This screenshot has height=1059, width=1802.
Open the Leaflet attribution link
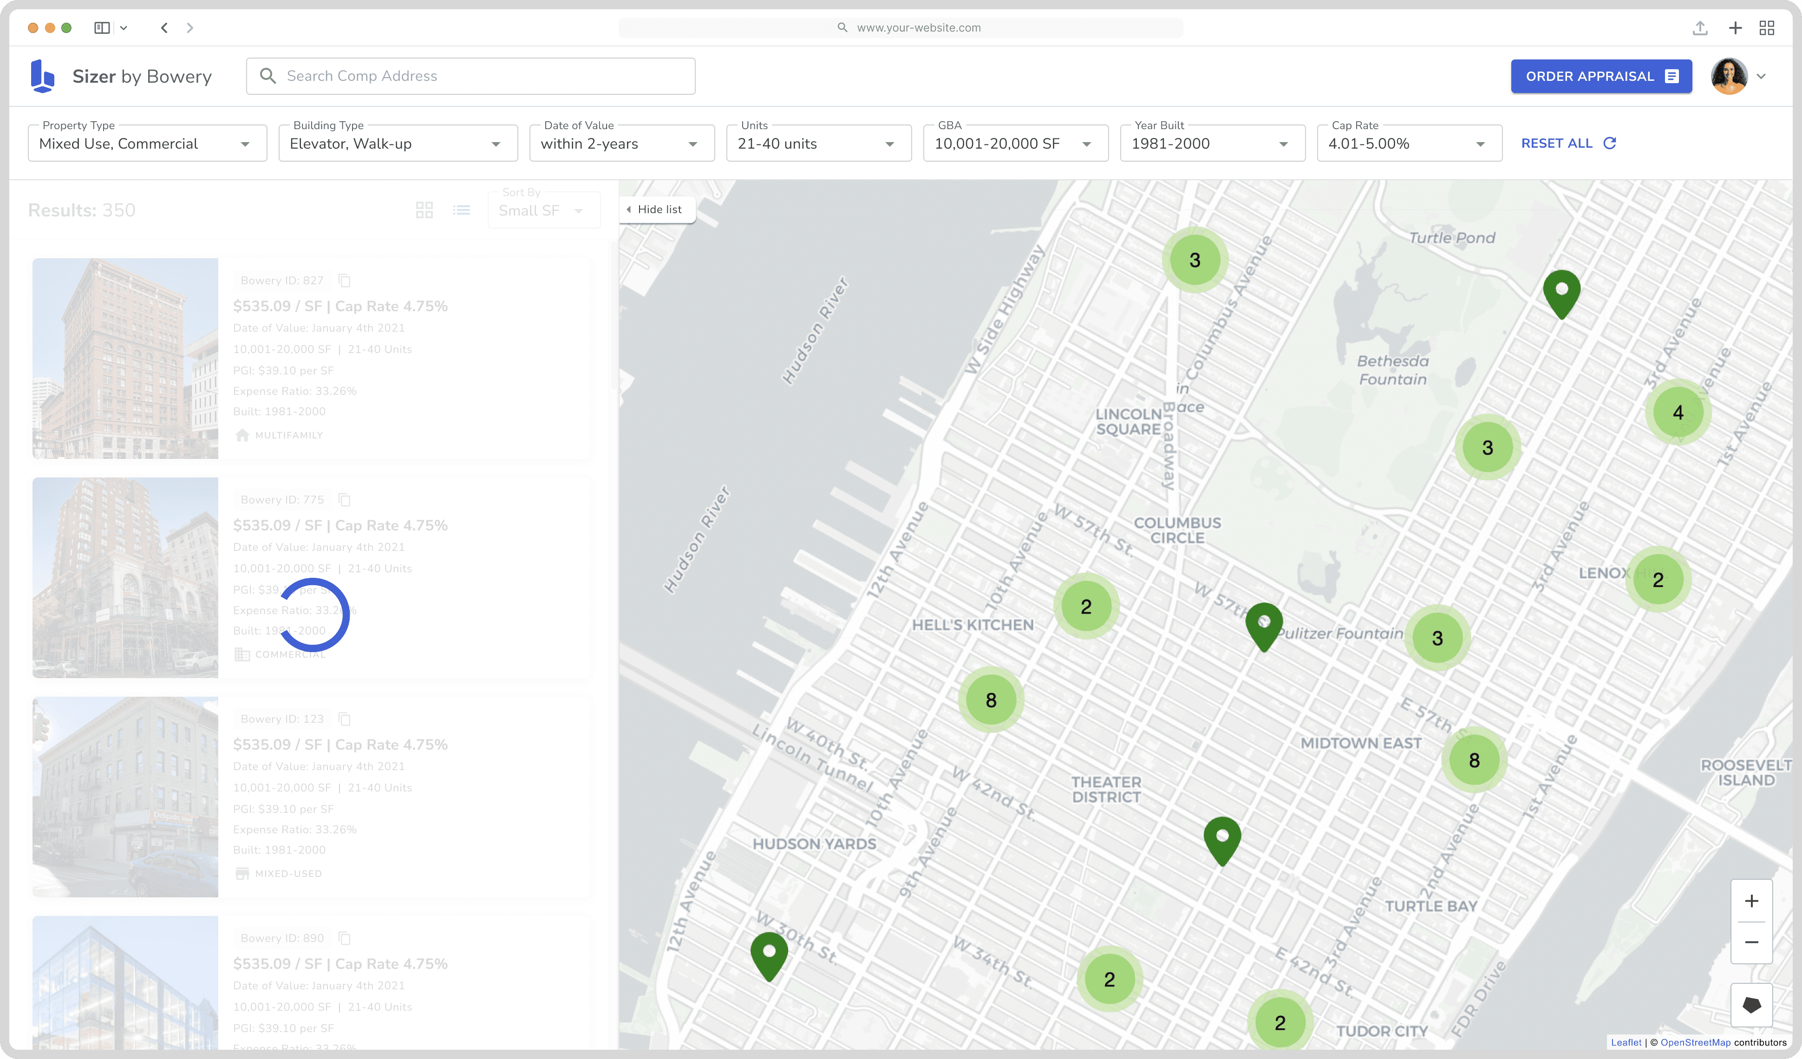[1626, 1042]
